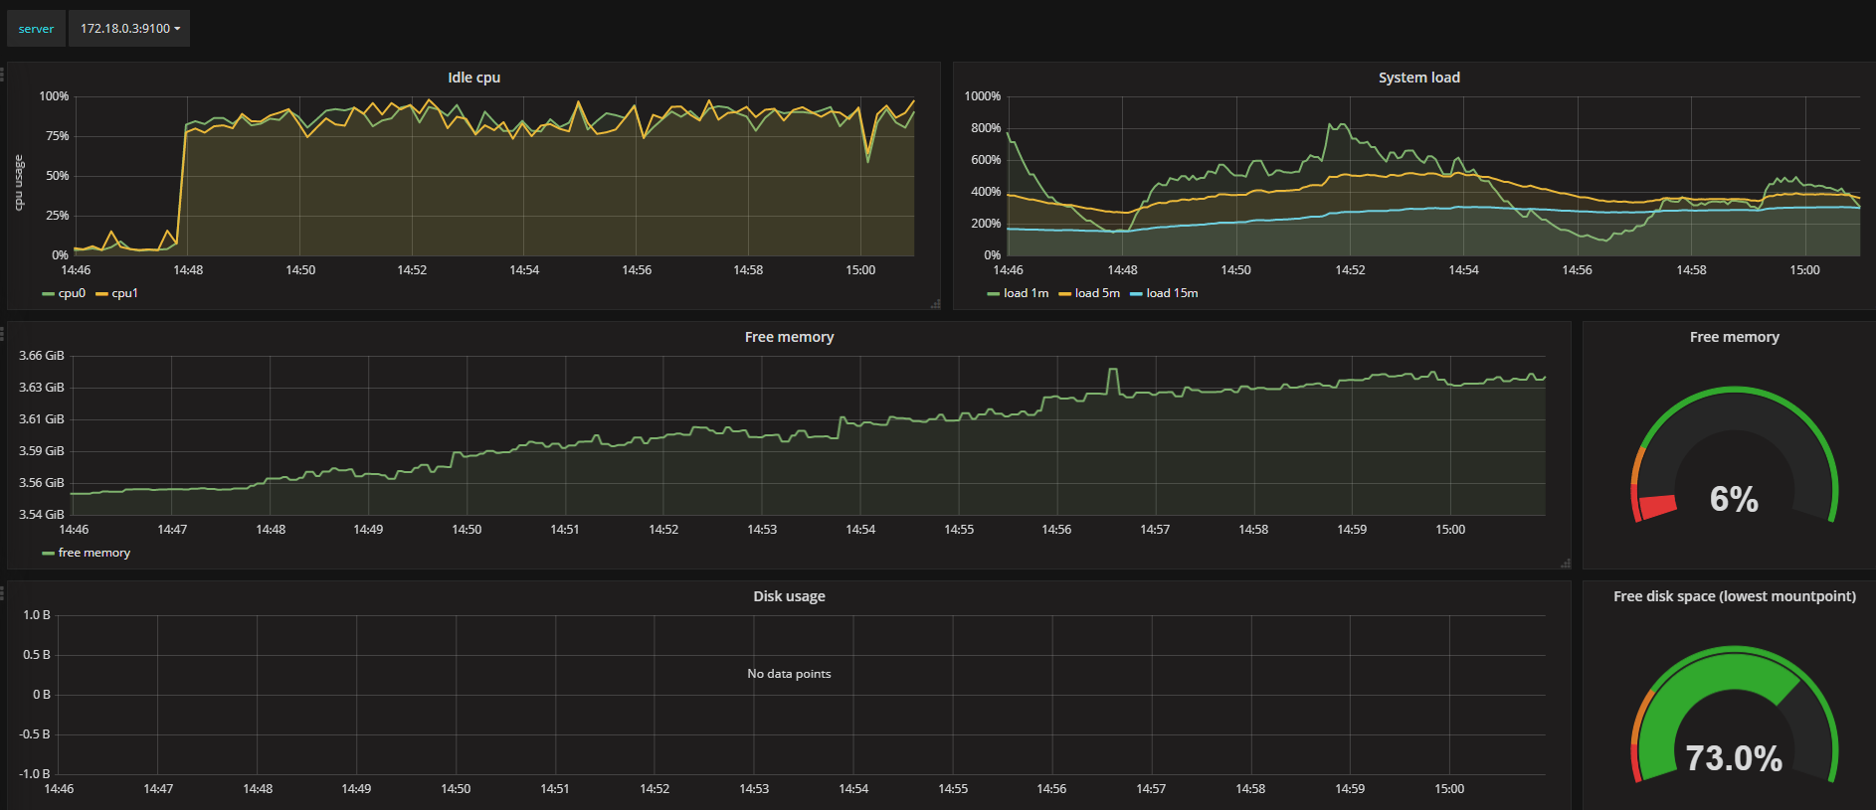The image size is (1876, 810).
Task: Click the 6% free memory gauge value
Action: point(1734,499)
